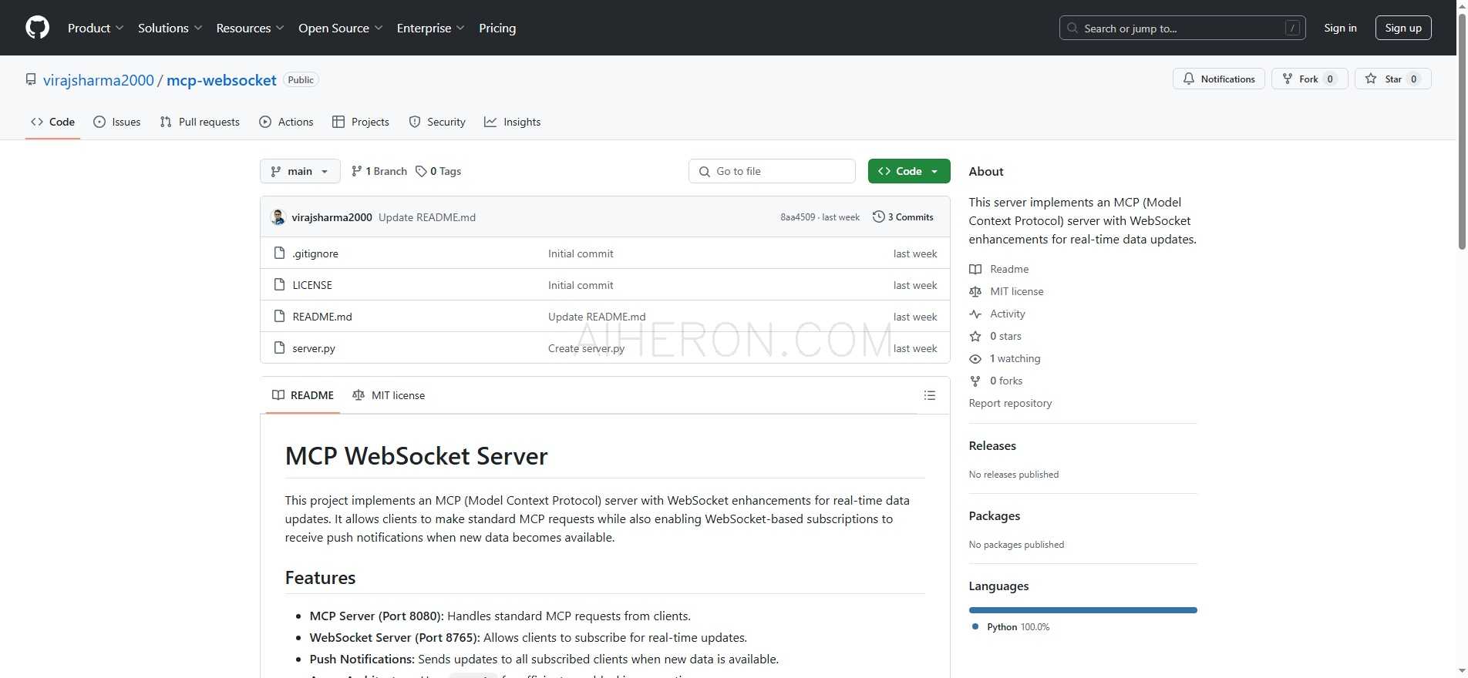
Task: Open commit hash 8aa4509
Action: click(797, 217)
